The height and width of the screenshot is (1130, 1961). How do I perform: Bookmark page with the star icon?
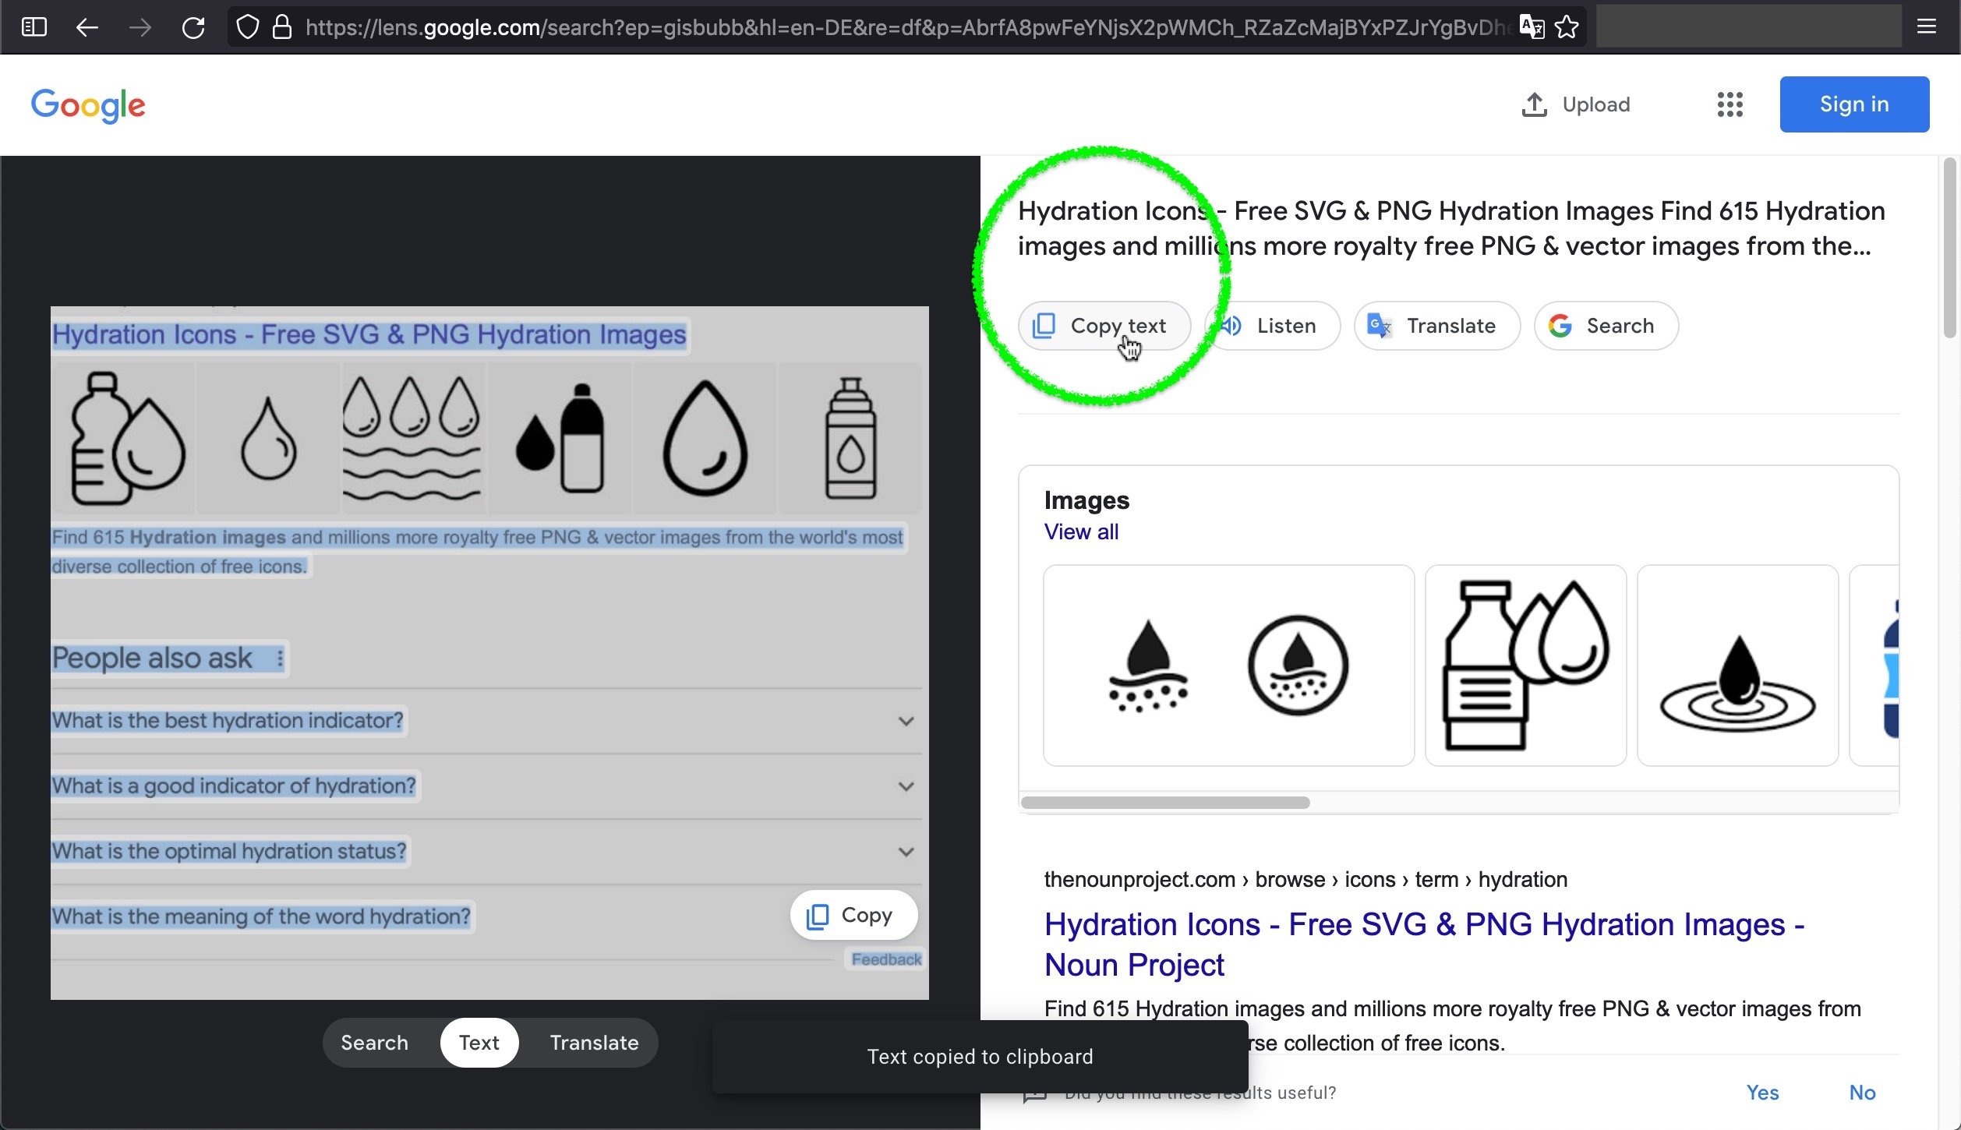click(1567, 28)
